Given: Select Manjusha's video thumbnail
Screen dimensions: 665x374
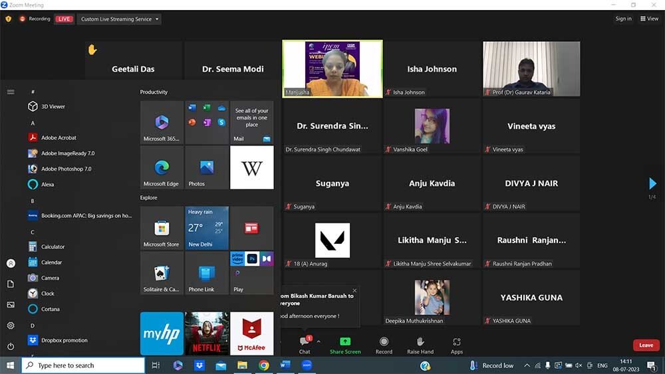Looking at the screenshot, I should (332, 69).
